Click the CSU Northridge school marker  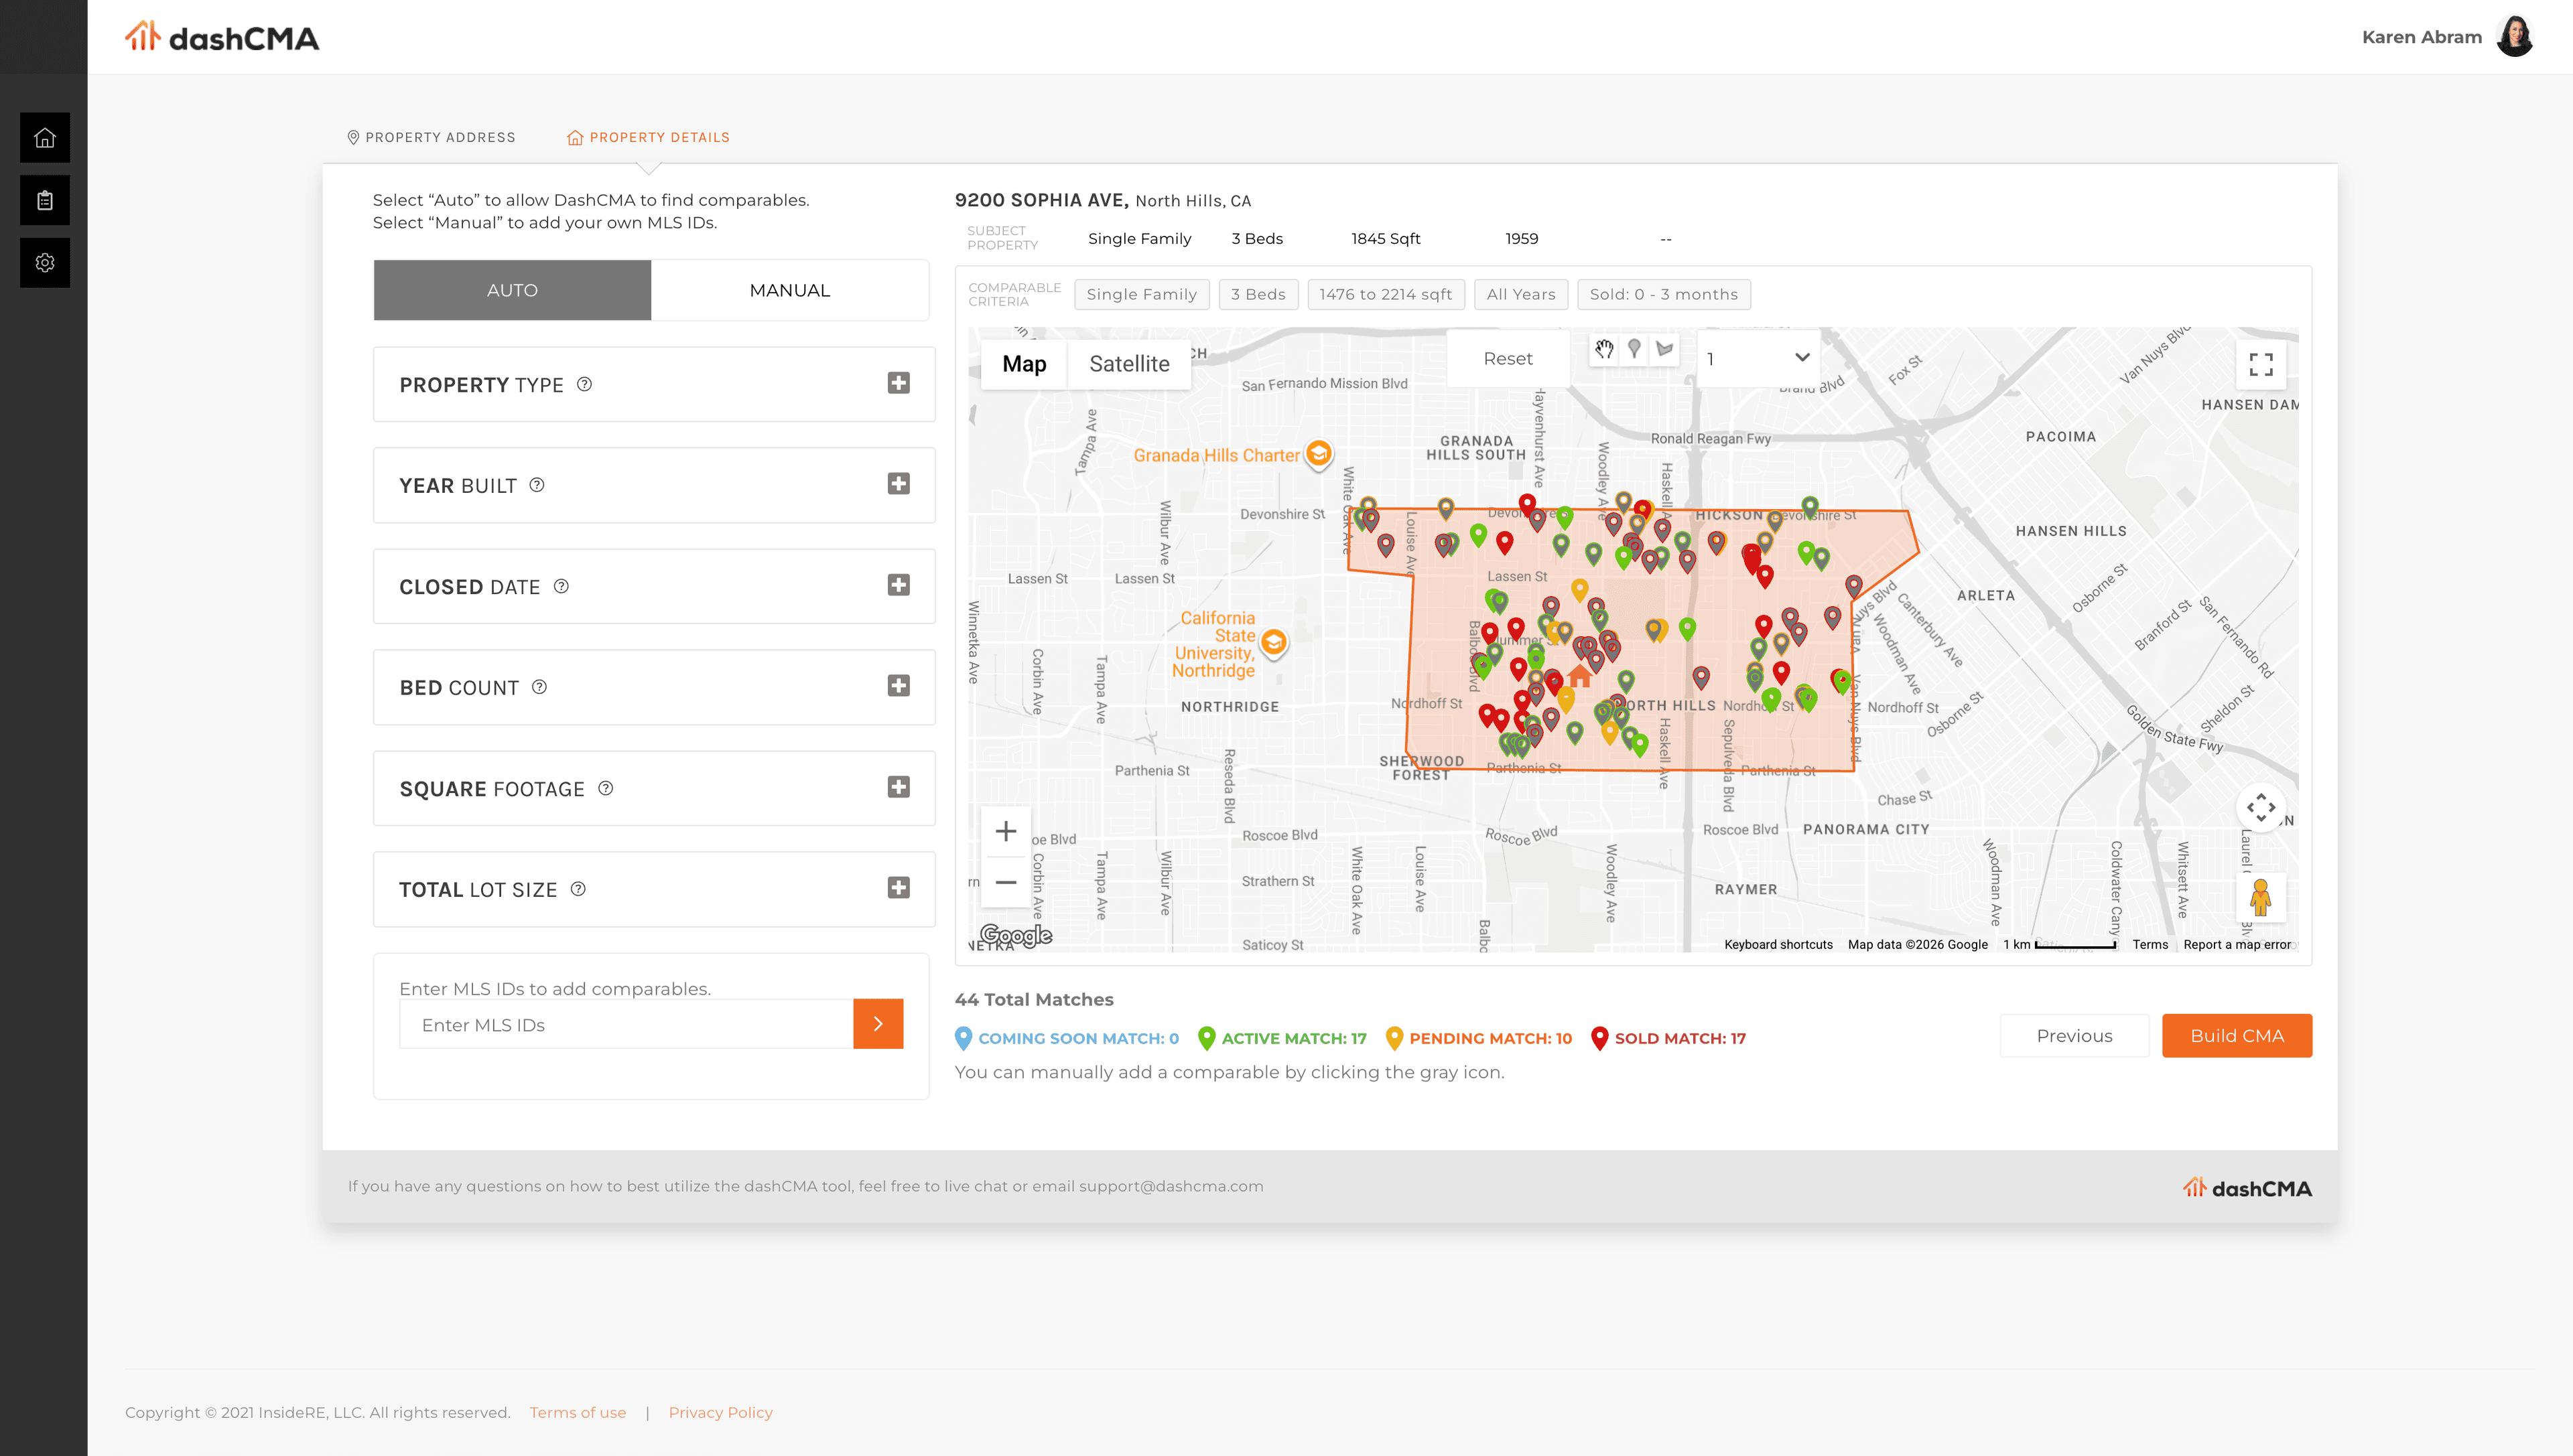pos(1274,642)
